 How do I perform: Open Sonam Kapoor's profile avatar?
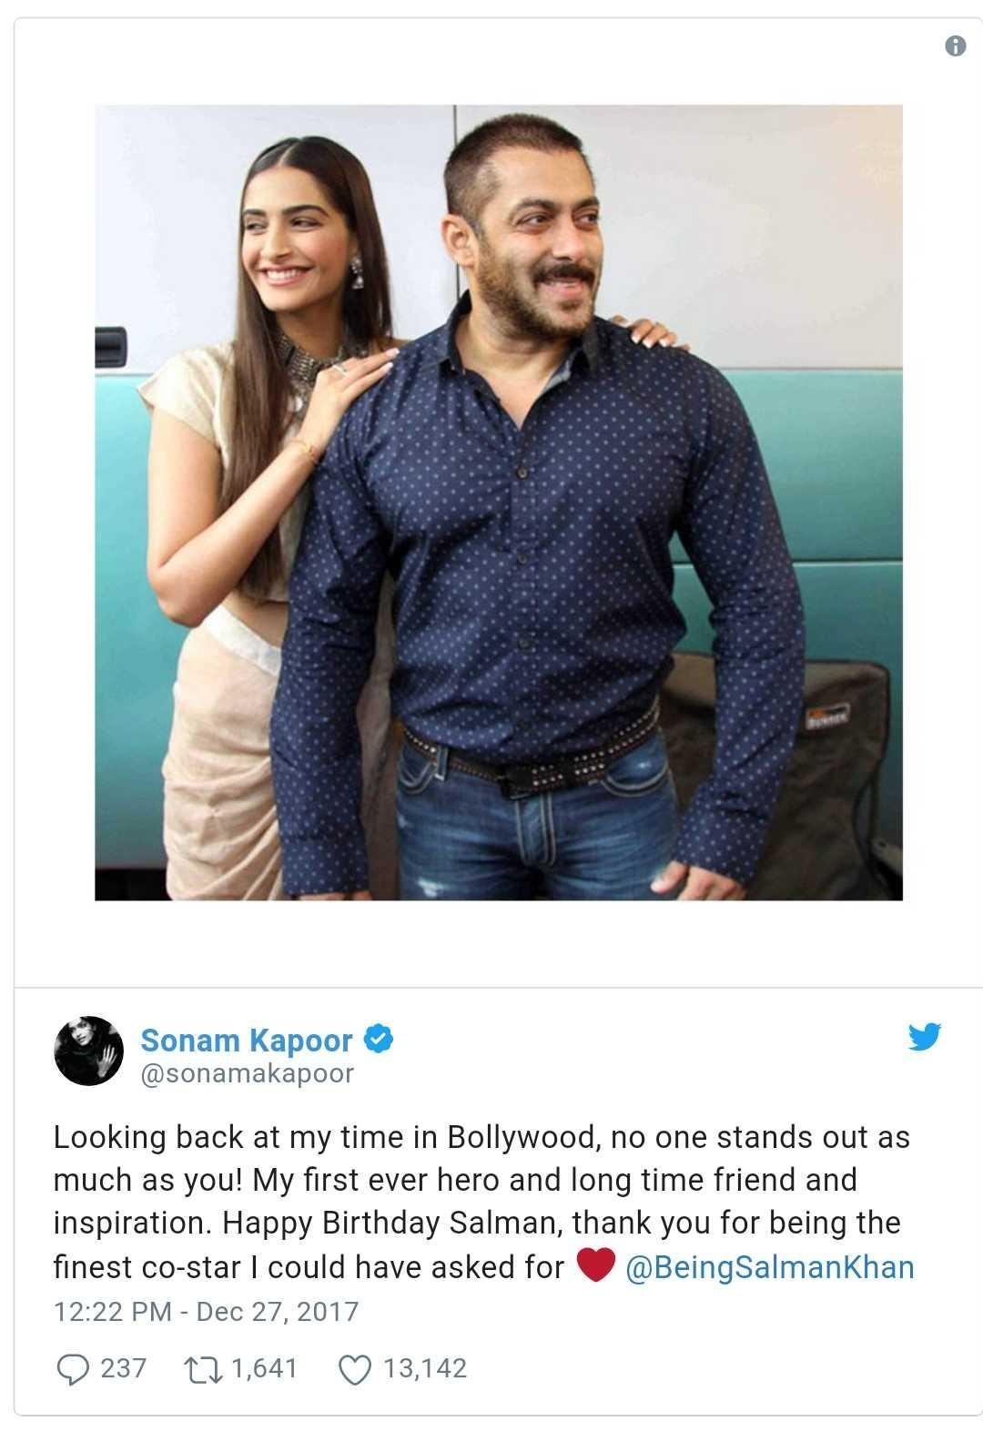point(88,1051)
